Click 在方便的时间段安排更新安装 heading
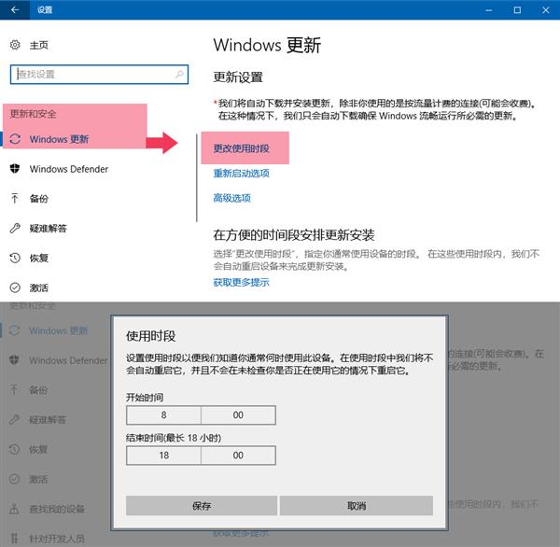Viewport: 560px width, 547px height. click(294, 235)
